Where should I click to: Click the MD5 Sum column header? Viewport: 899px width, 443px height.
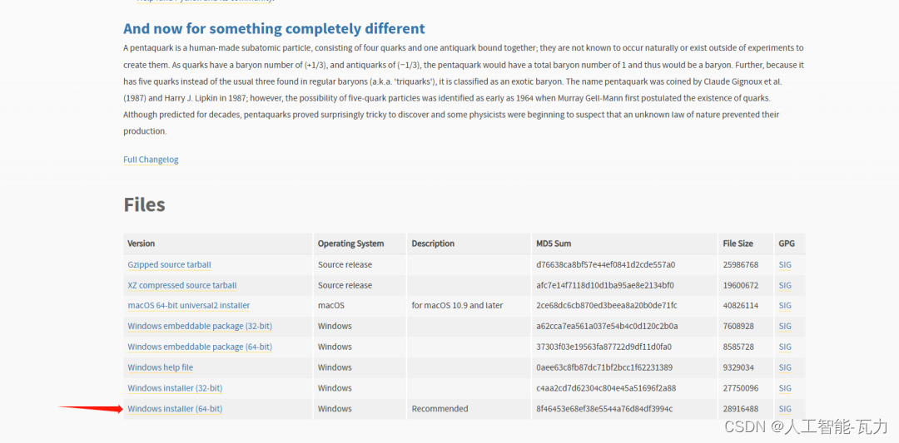(554, 244)
